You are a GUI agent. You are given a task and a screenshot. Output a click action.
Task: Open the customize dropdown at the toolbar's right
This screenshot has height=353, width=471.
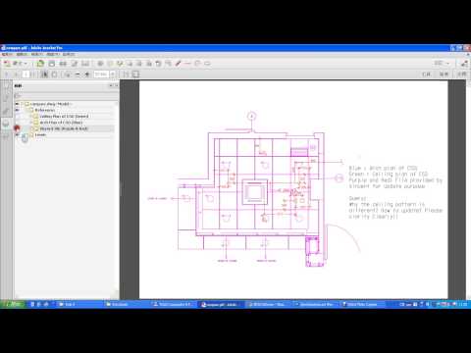coord(442,63)
